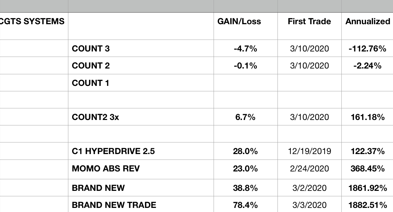This screenshot has width=393, height=212.
Task: Select the 38.8% gain cell
Action: [245, 188]
